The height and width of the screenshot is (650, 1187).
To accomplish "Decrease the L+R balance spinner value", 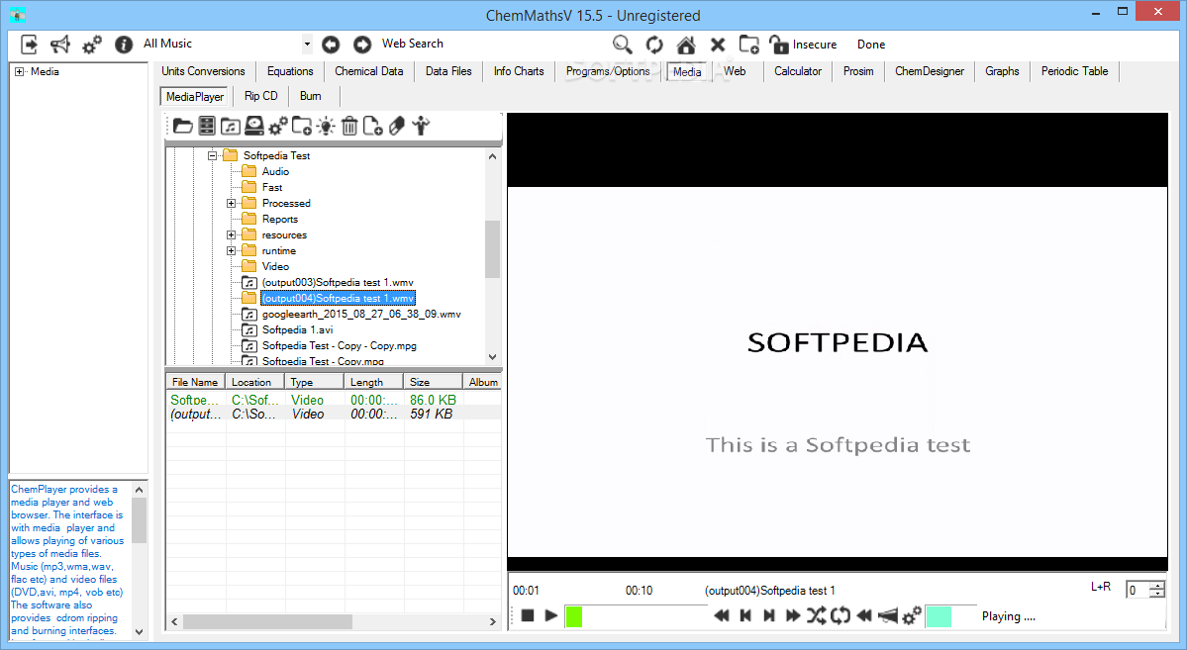I will (1156, 594).
